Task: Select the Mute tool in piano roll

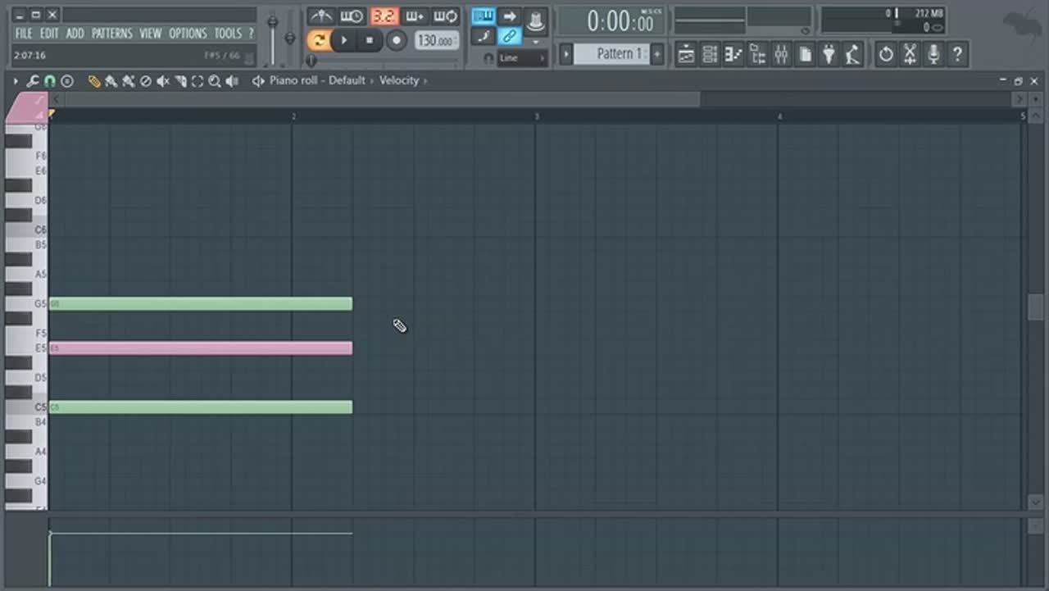Action: point(163,81)
